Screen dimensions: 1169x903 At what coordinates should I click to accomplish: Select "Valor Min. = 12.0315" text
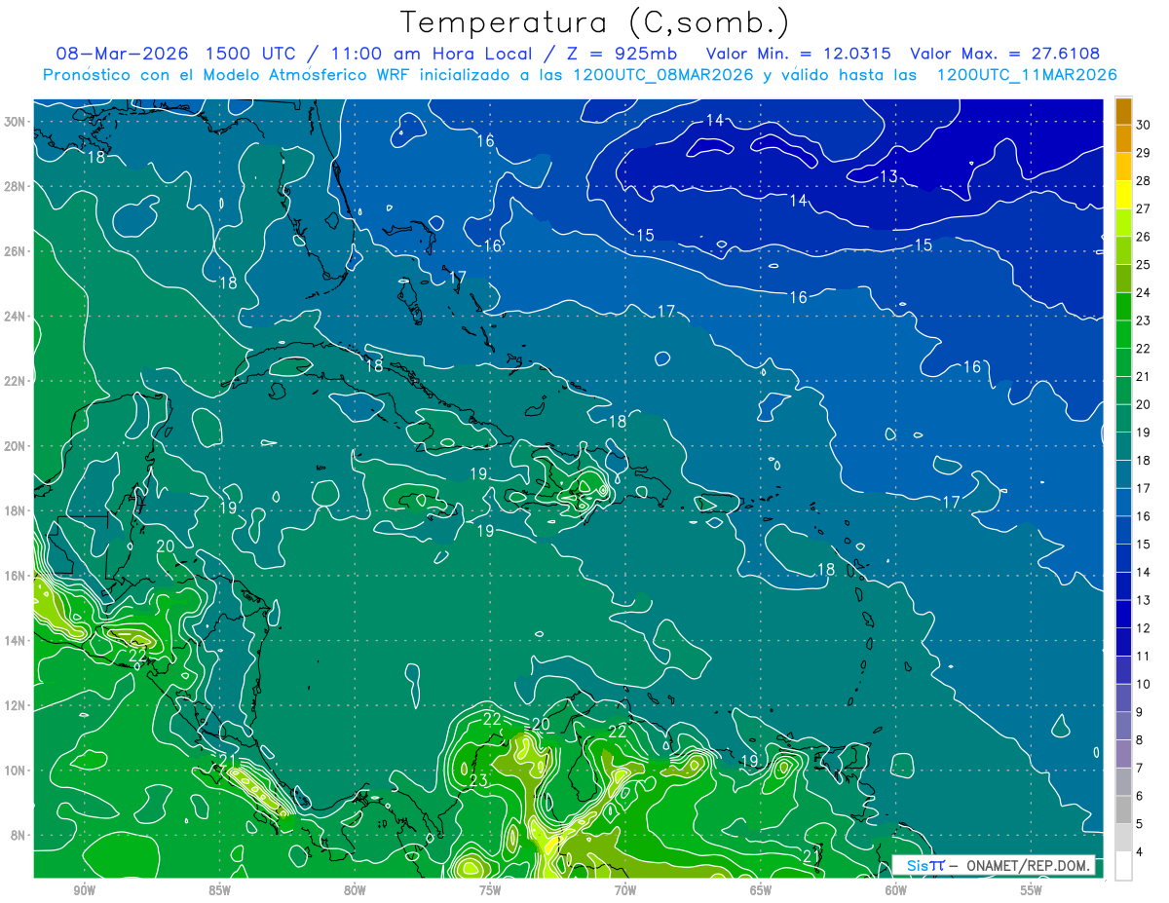[799, 54]
